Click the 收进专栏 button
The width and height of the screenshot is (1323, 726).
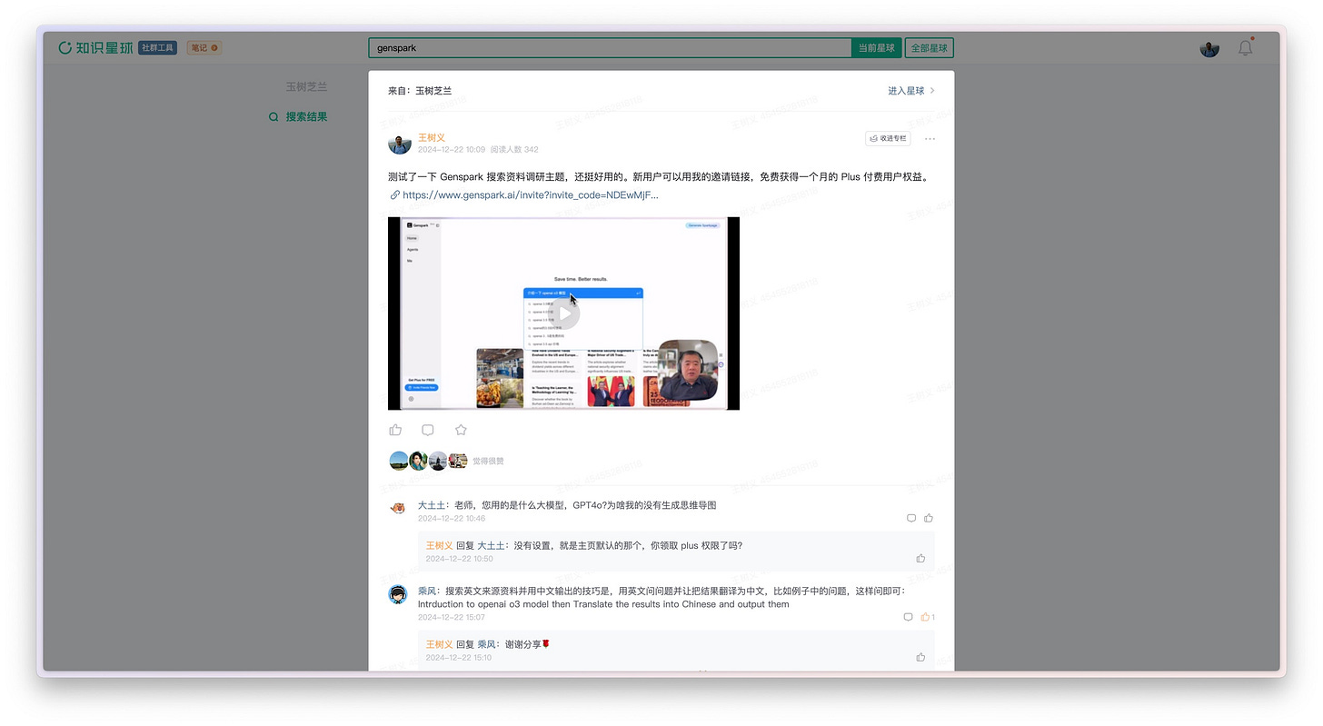click(x=888, y=139)
